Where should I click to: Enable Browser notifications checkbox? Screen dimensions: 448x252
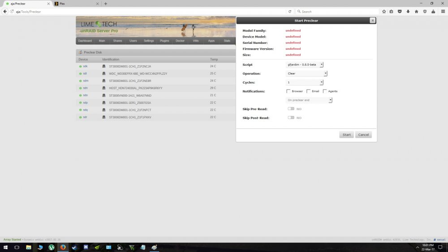point(288,91)
